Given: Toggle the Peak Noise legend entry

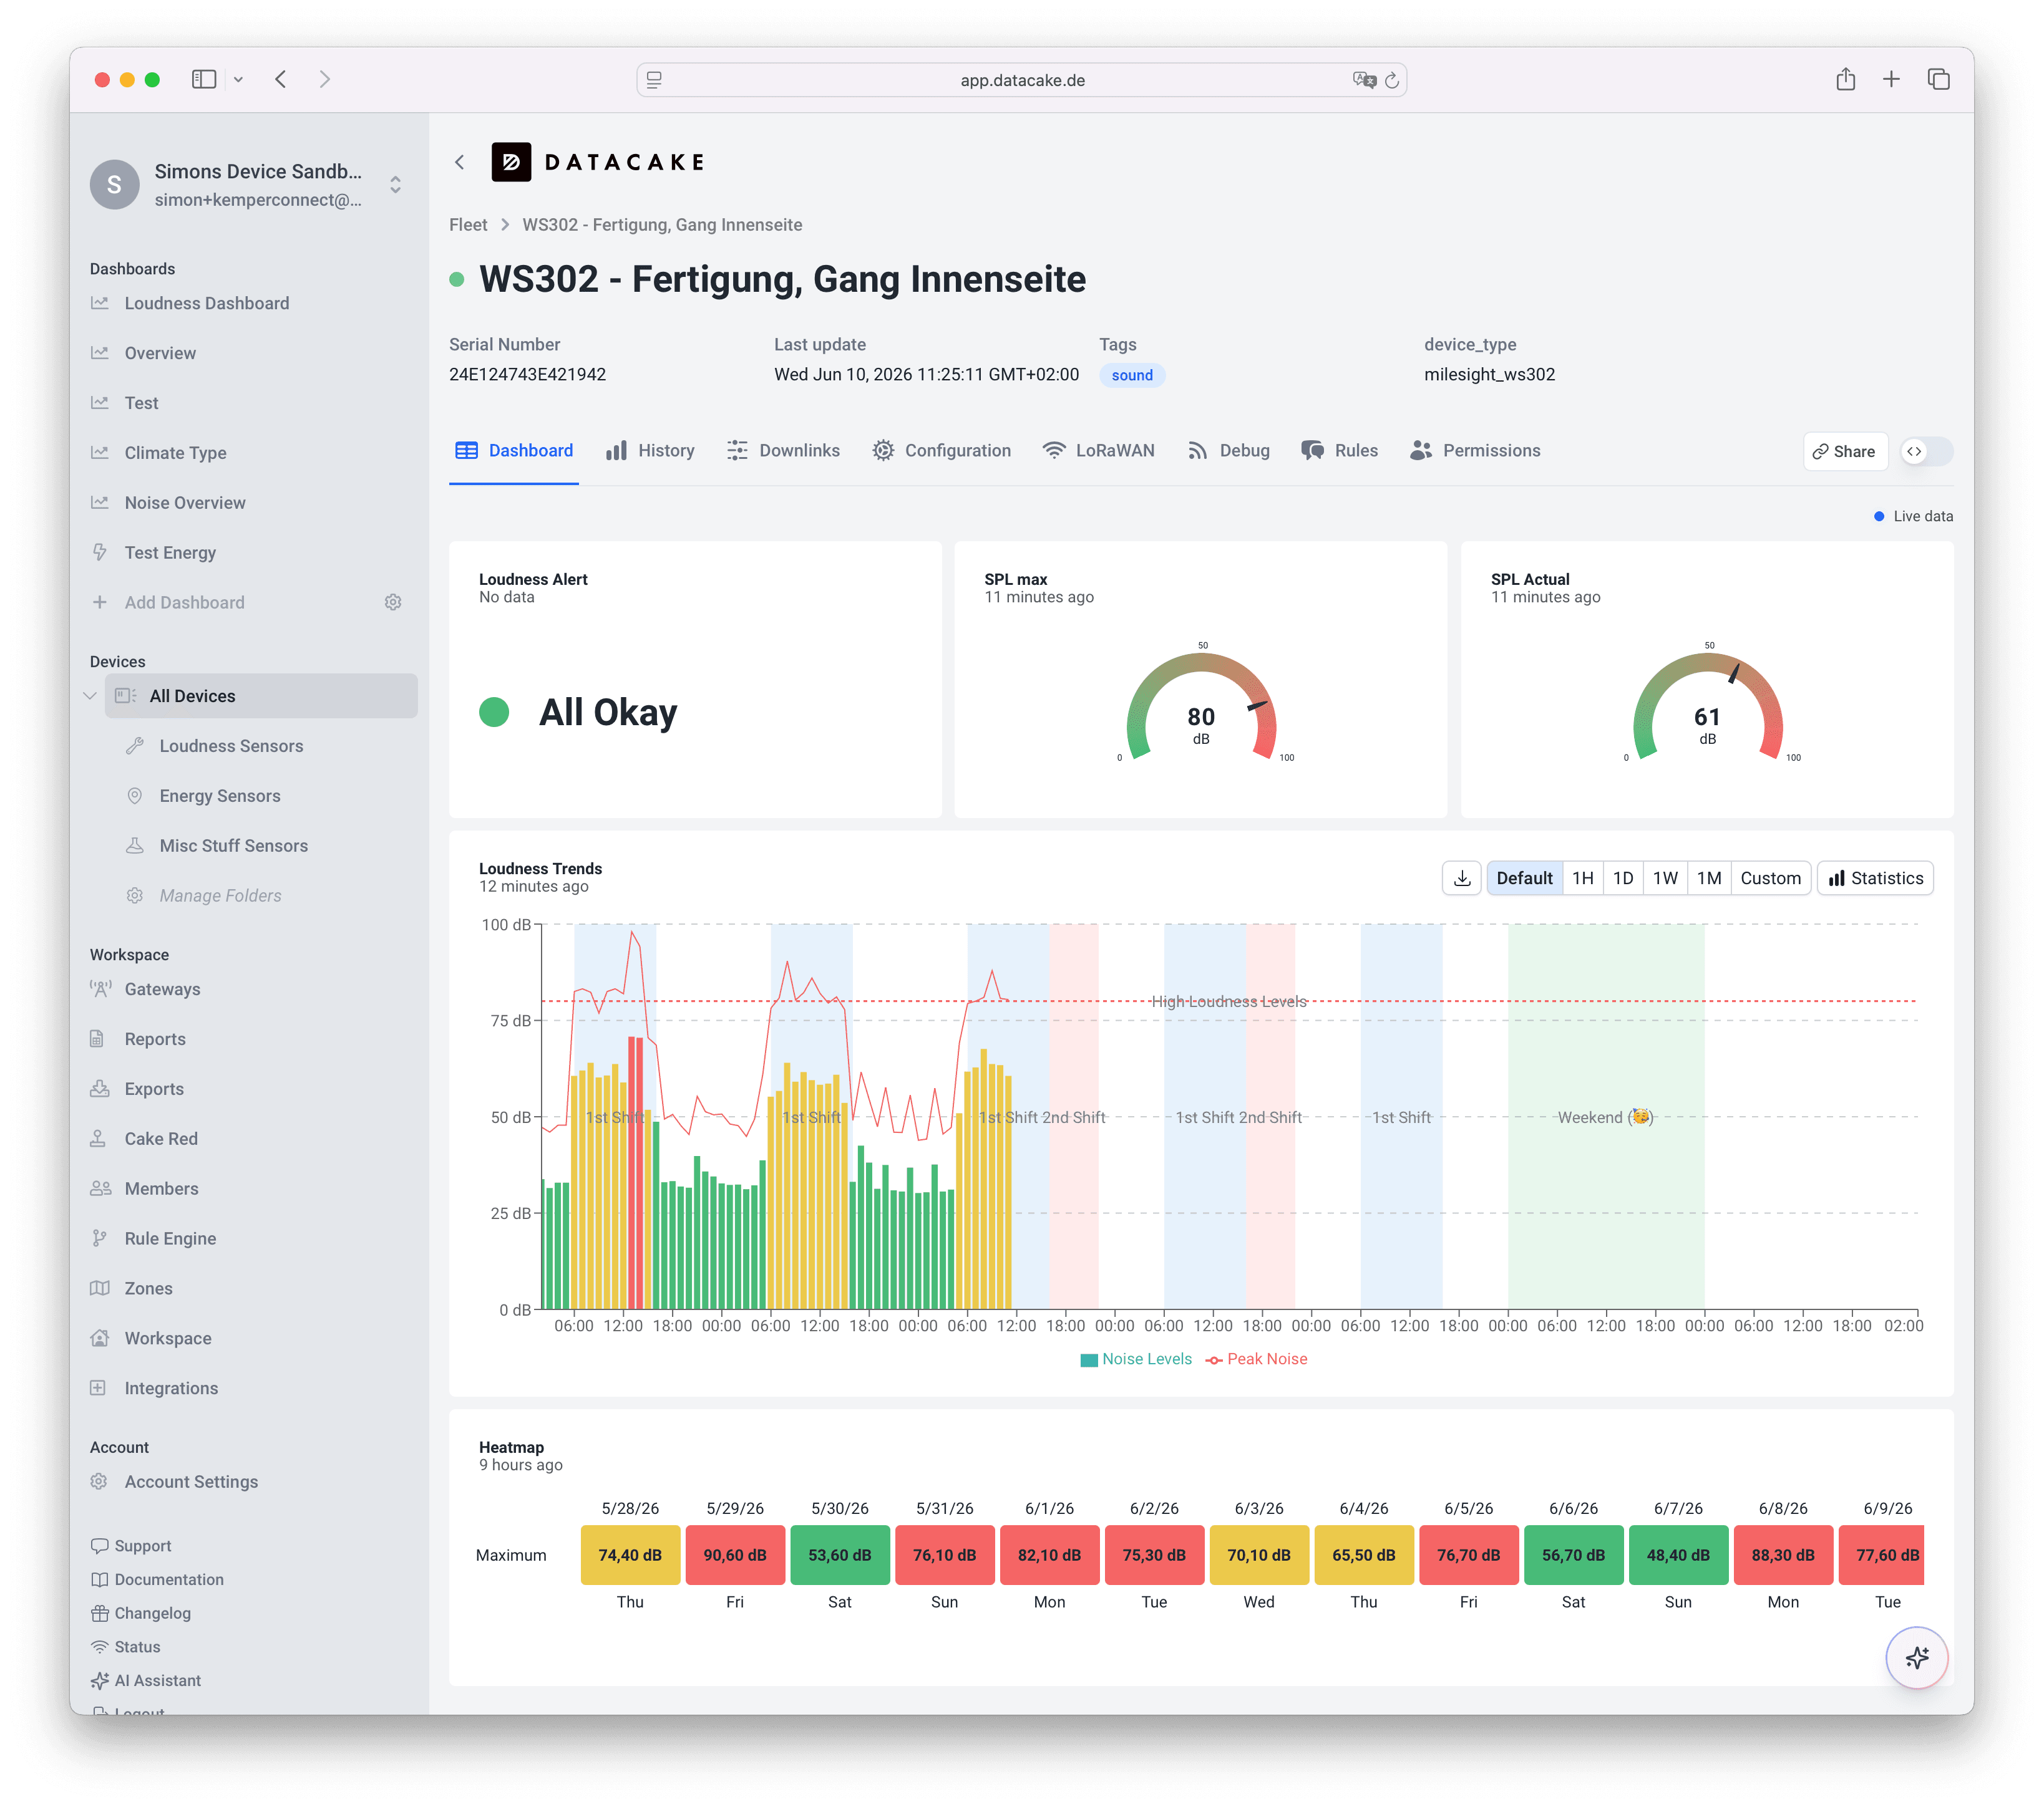Looking at the screenshot, I should tap(1257, 1359).
